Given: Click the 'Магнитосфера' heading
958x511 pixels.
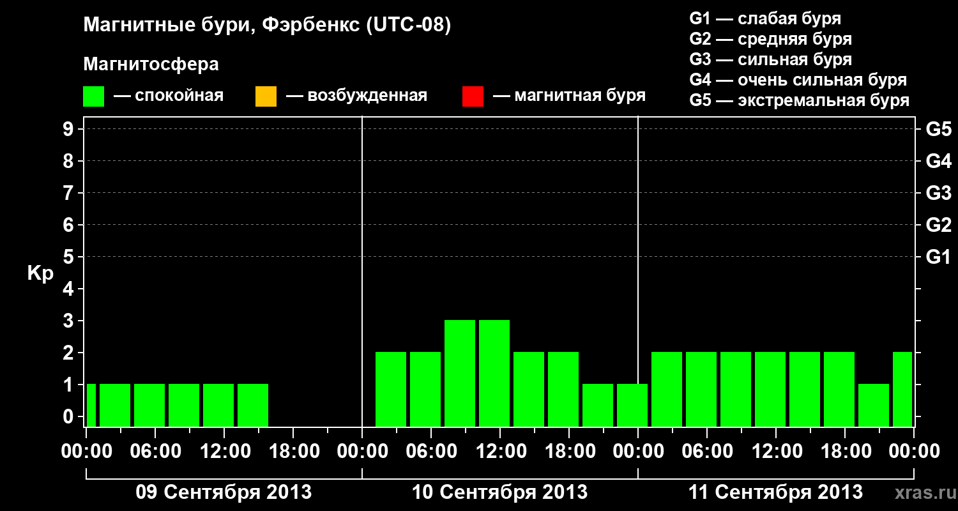Looking at the screenshot, I should point(151,65).
